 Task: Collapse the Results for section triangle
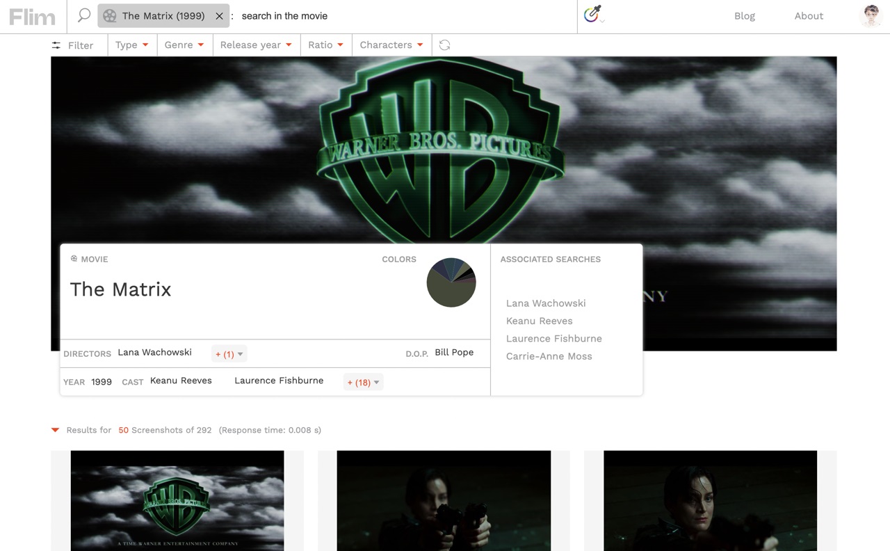click(x=56, y=430)
